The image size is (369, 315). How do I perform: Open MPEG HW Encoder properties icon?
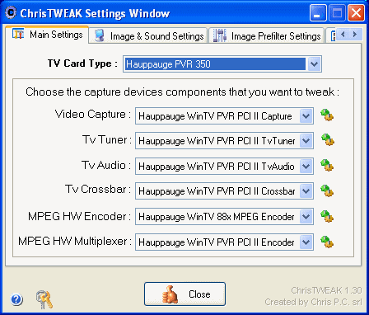click(x=327, y=216)
